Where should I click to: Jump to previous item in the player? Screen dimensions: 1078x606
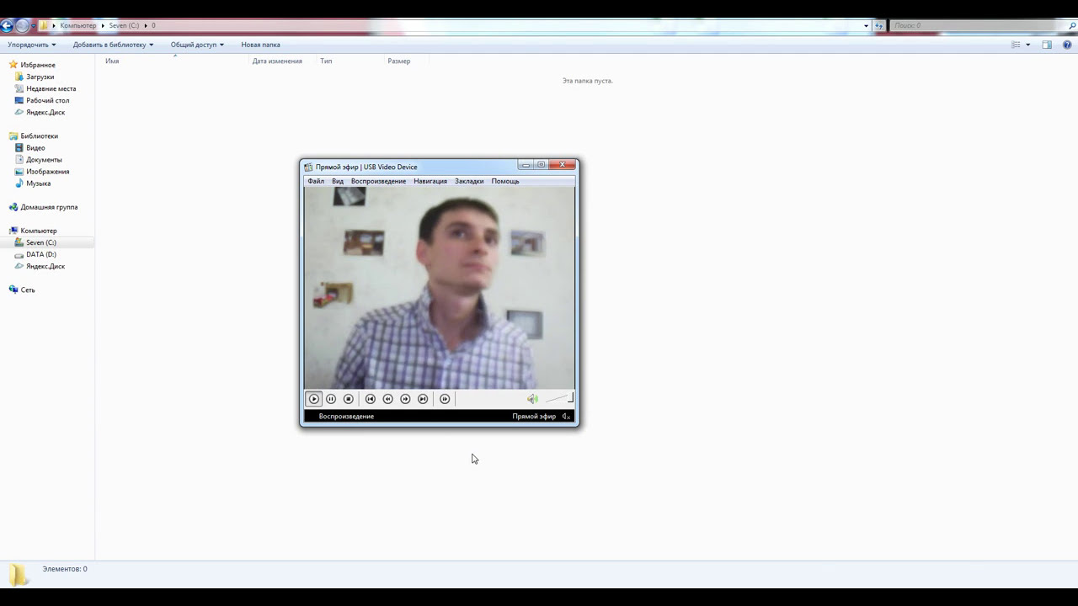coord(371,399)
